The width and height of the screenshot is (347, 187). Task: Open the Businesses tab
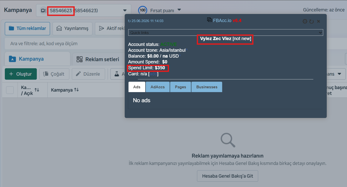[x=207, y=87]
